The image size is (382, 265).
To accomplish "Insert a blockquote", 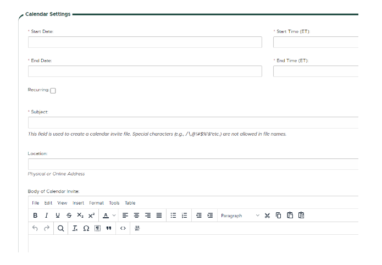I will (x=109, y=228).
